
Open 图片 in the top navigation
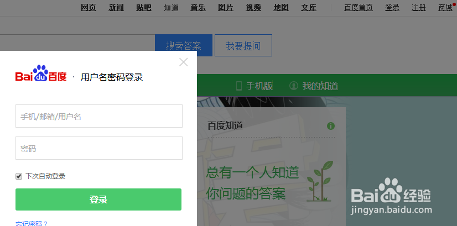click(226, 8)
